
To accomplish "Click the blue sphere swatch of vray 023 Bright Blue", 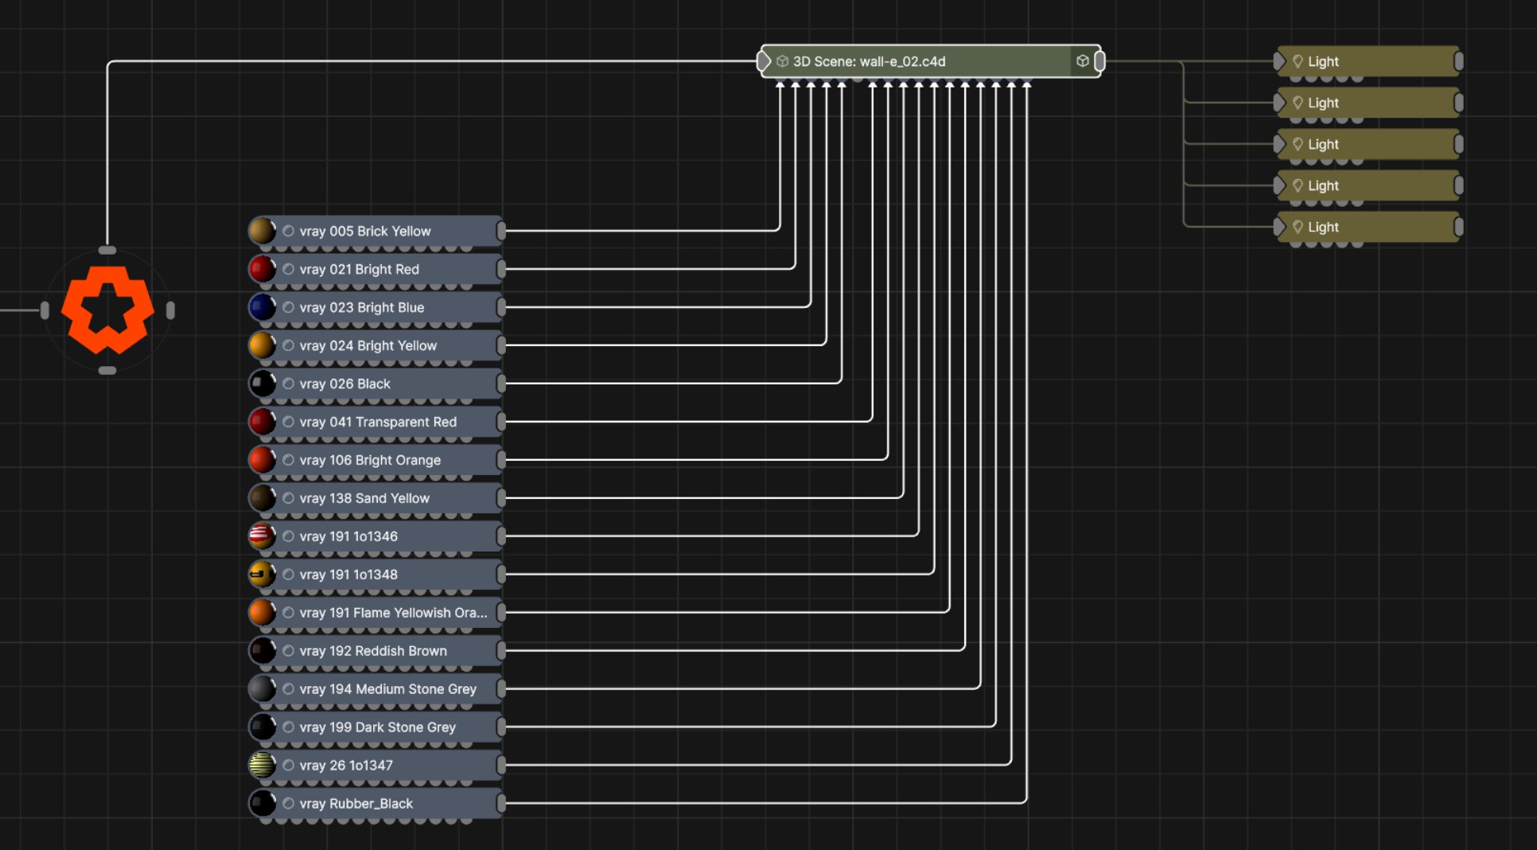I will pyautogui.click(x=262, y=307).
